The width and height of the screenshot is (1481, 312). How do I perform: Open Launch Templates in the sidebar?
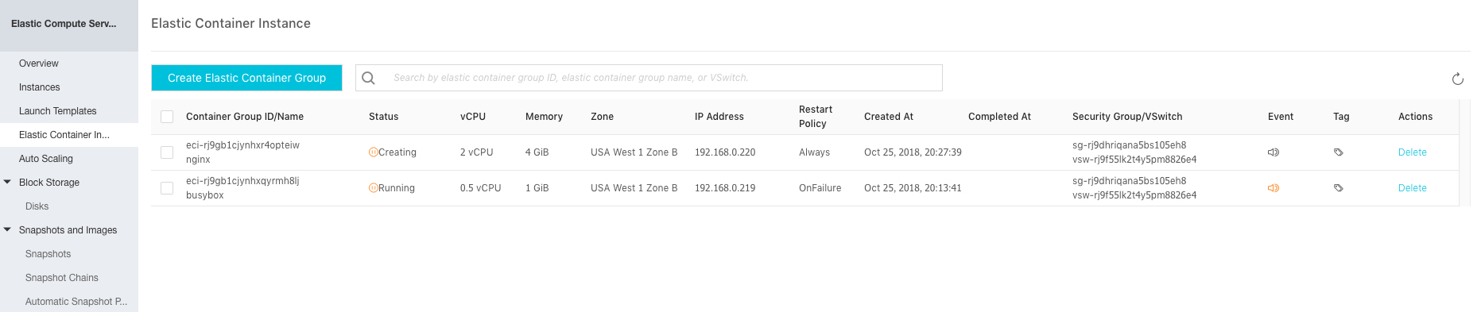tap(57, 111)
